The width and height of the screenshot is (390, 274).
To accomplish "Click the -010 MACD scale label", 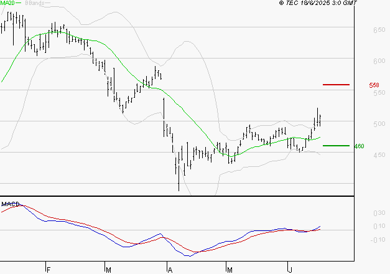I will point(378,240).
